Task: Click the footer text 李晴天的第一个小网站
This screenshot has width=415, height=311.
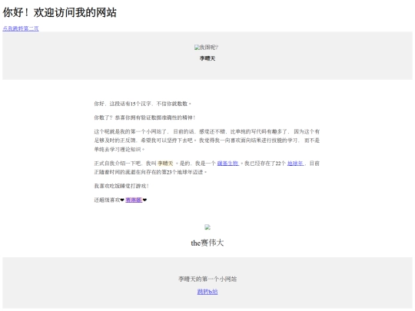Action: pyautogui.click(x=207, y=279)
